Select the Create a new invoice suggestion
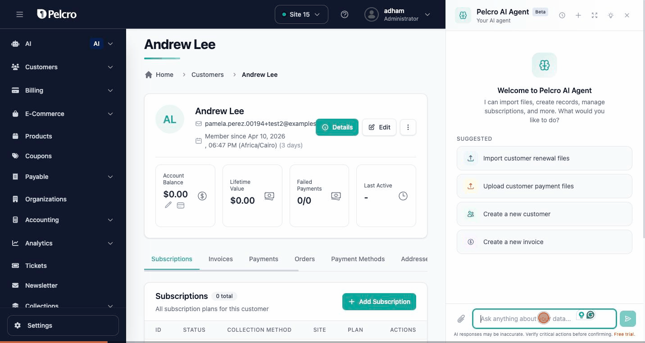This screenshot has height=343, width=645. pyautogui.click(x=545, y=242)
